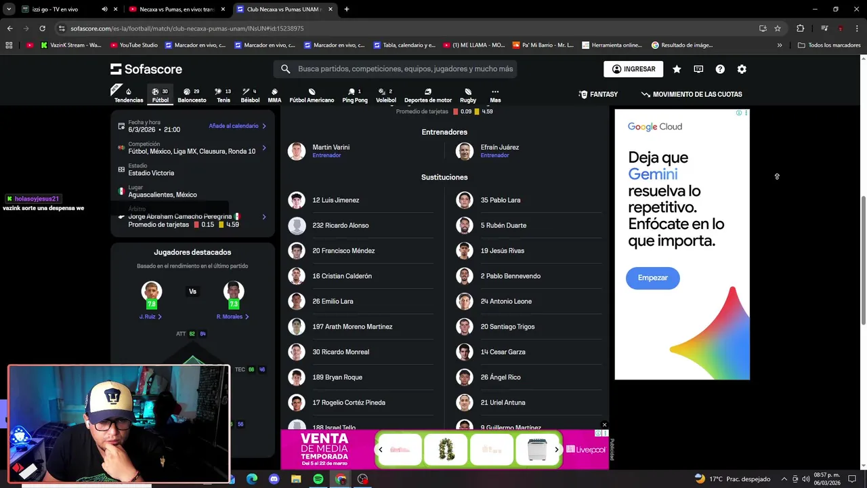Image resolution: width=867 pixels, height=488 pixels.
Task: Go back to the previous page
Action: tap(9, 28)
